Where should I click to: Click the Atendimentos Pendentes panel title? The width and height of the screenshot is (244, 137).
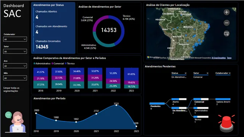click(x=160, y=67)
